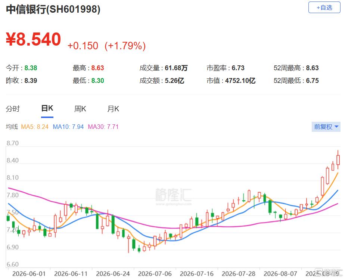
Task: Click the percent change (+1.79%)
Action: [125, 46]
